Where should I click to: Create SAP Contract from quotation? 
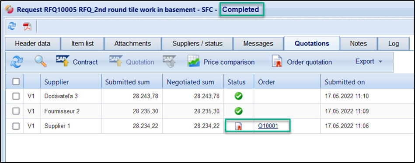[x=77, y=62]
